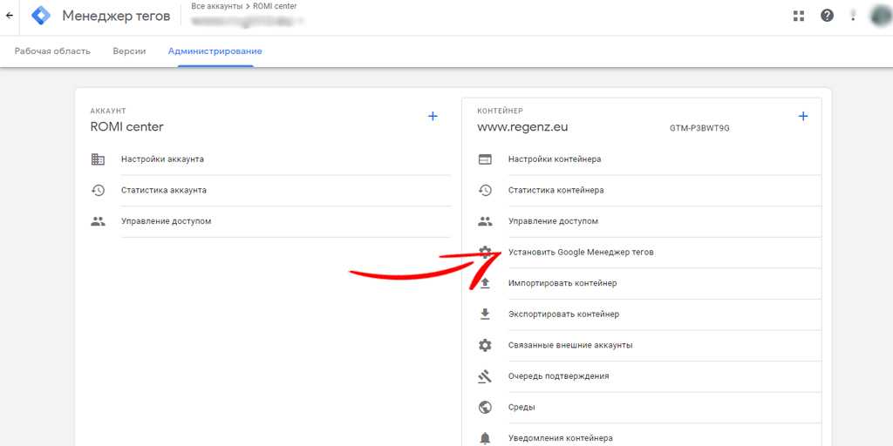The image size is (893, 446).
Task: Open account Управление доступом
Action: click(166, 221)
